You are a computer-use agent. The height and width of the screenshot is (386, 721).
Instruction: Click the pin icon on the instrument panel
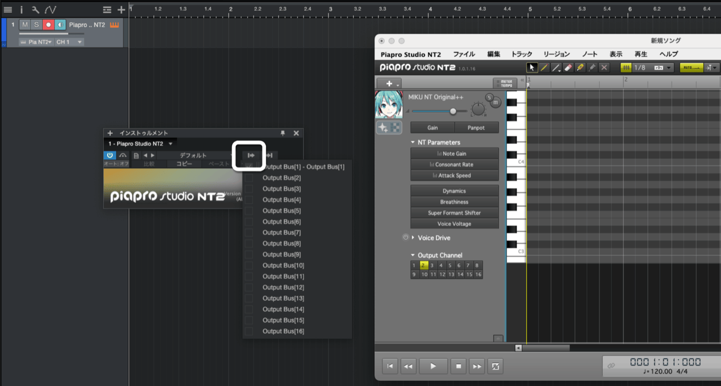point(283,133)
